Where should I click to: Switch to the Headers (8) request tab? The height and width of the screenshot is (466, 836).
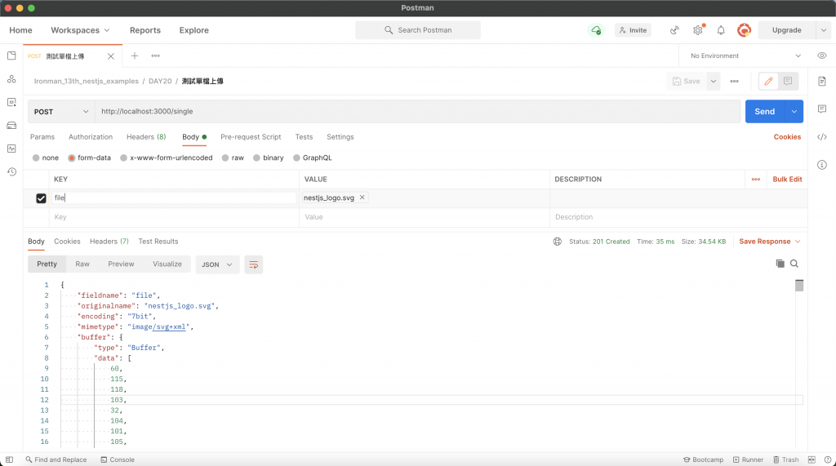point(146,137)
